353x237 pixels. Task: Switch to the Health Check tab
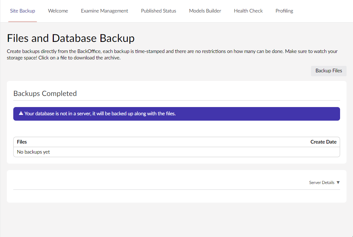(x=248, y=11)
